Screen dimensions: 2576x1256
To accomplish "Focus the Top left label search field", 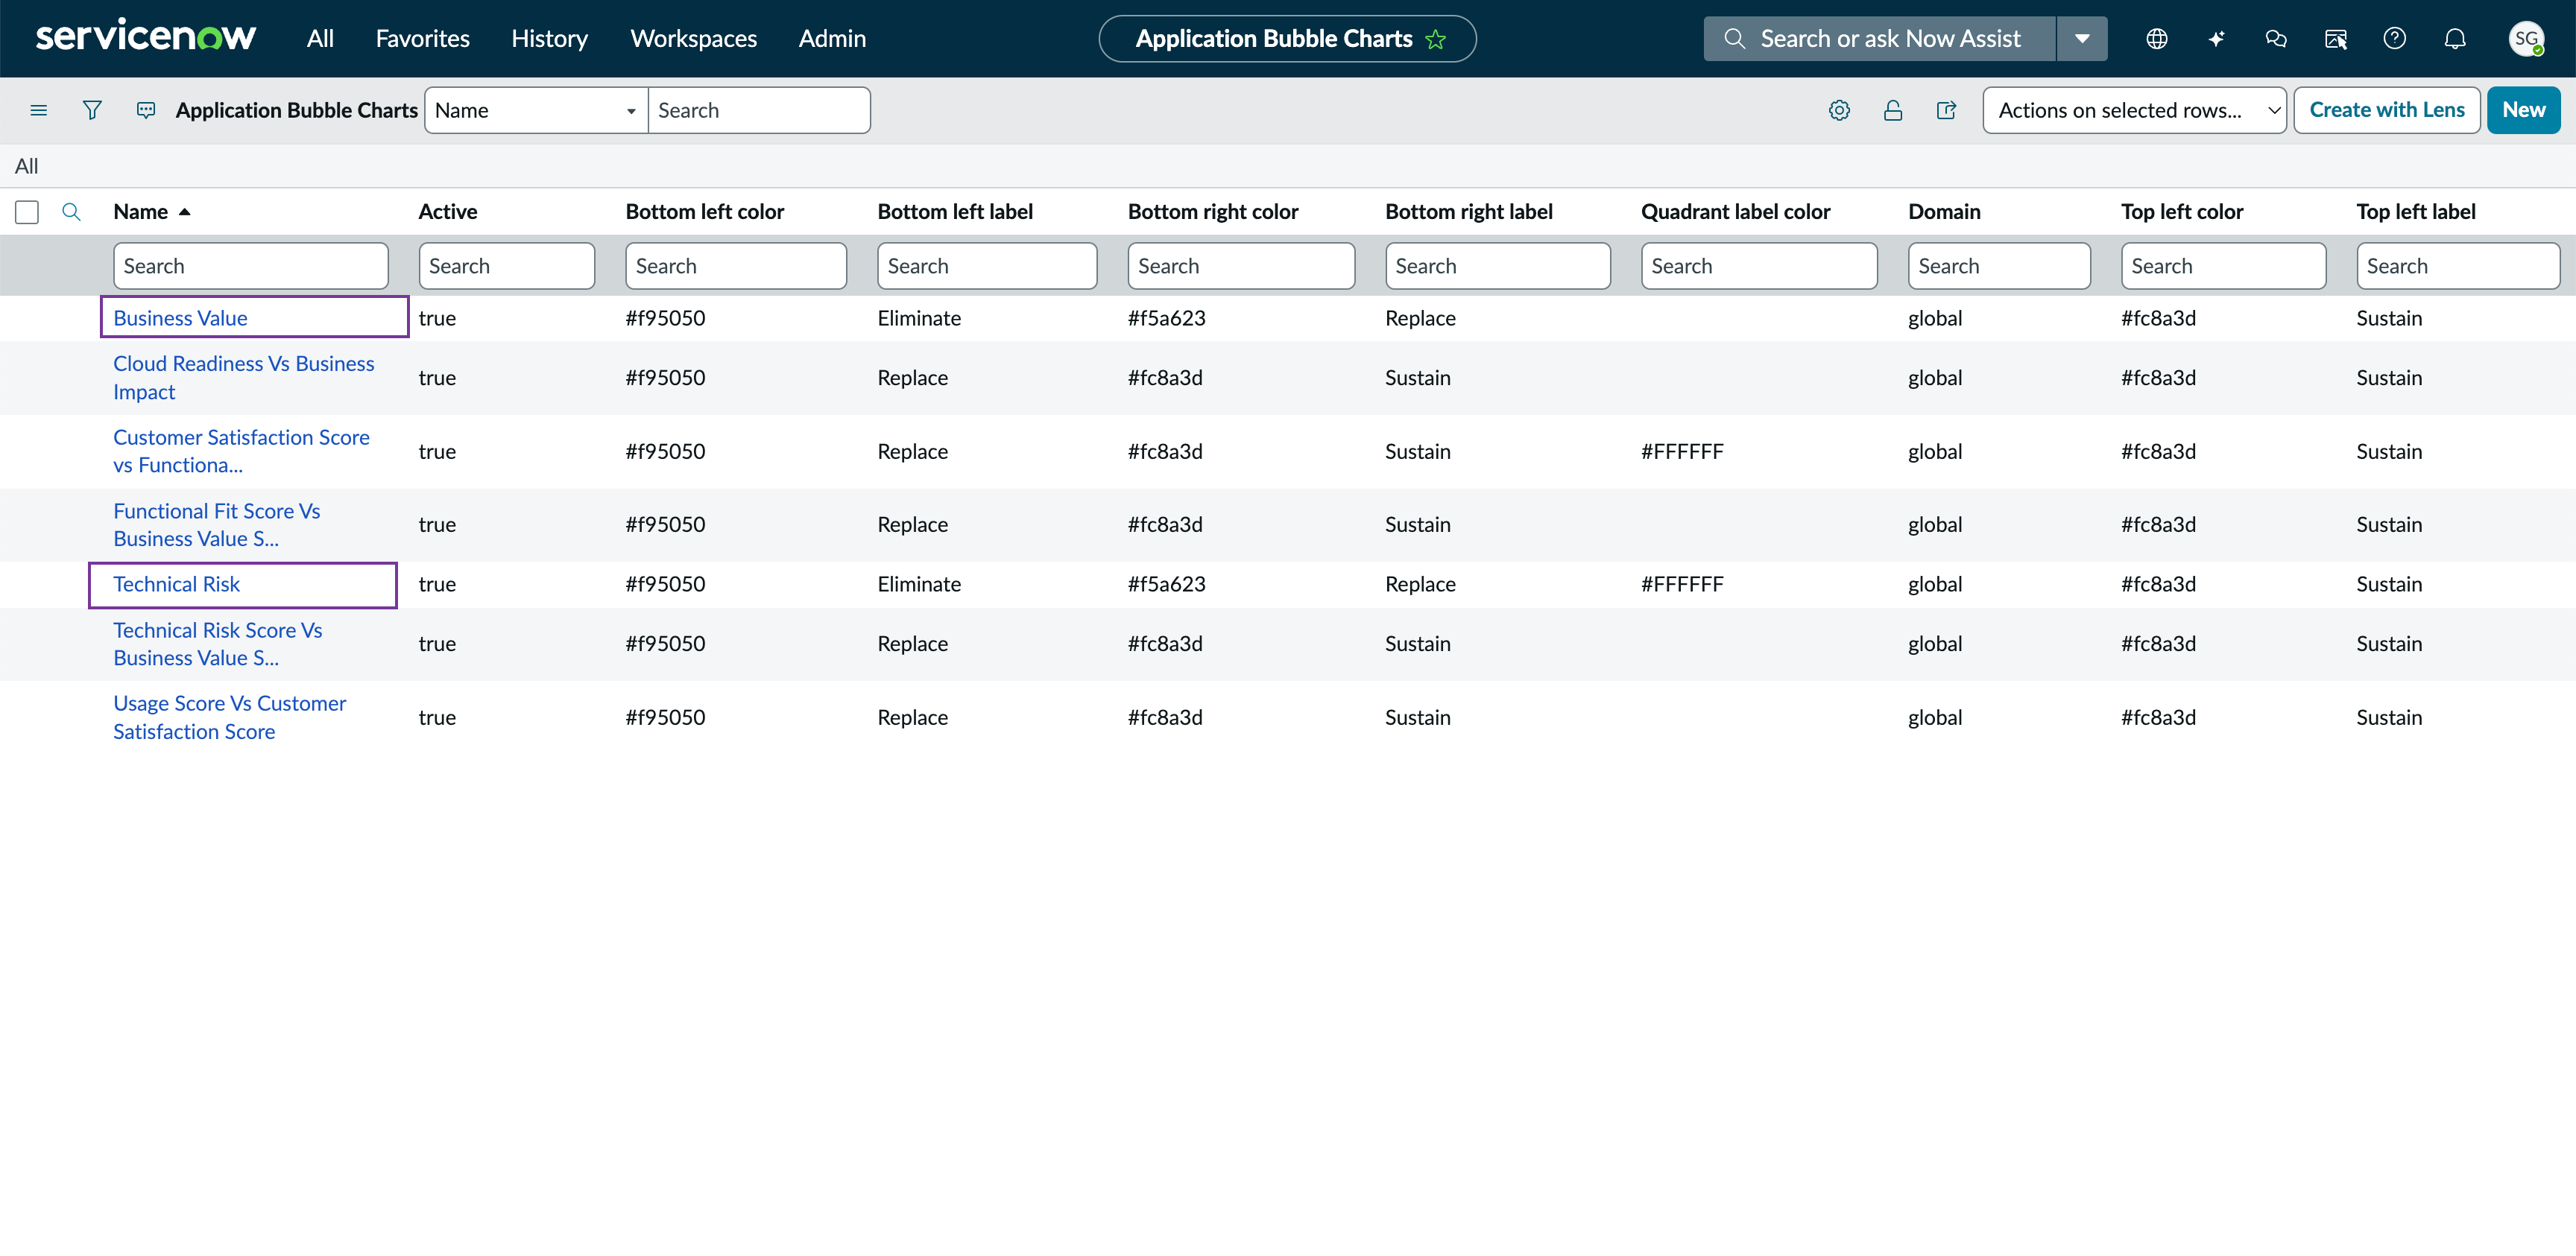I will [2458, 266].
